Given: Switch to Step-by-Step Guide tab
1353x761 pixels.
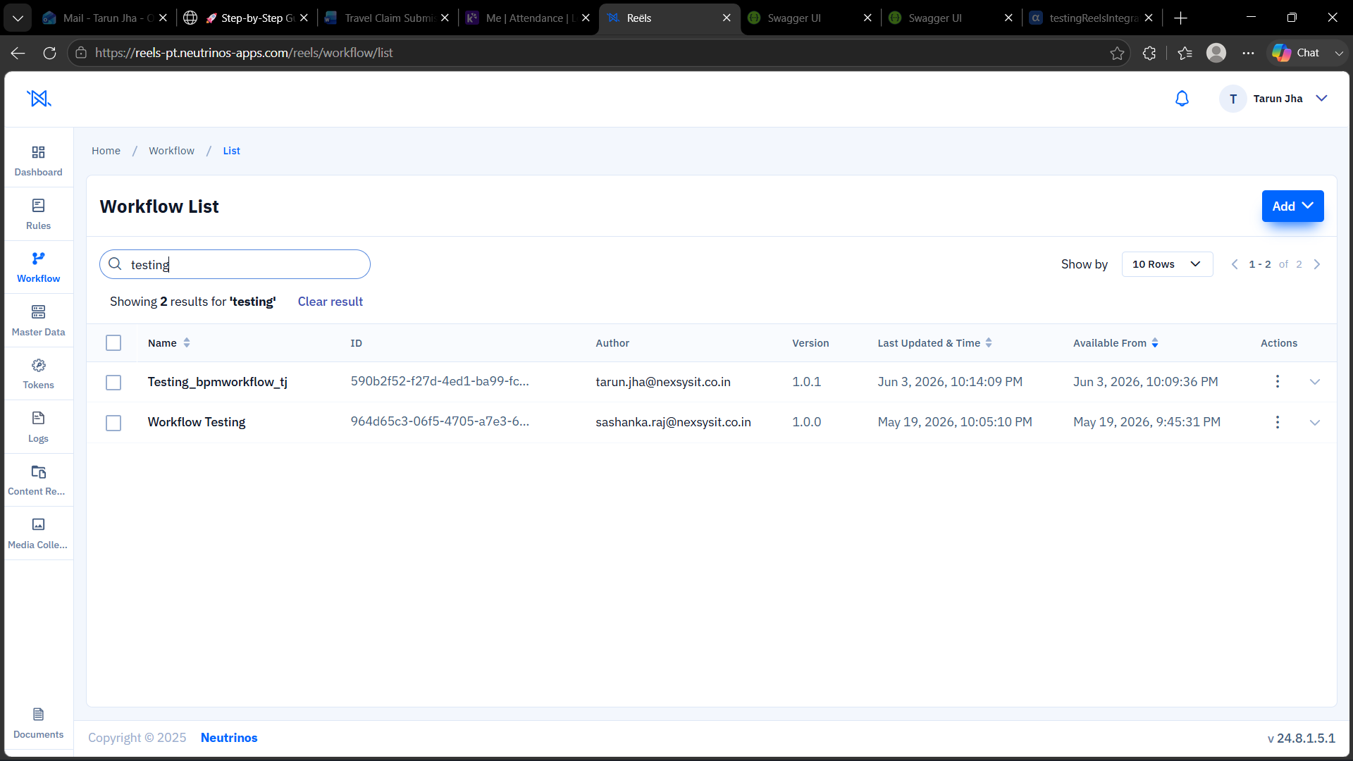Looking at the screenshot, I should [x=247, y=18].
